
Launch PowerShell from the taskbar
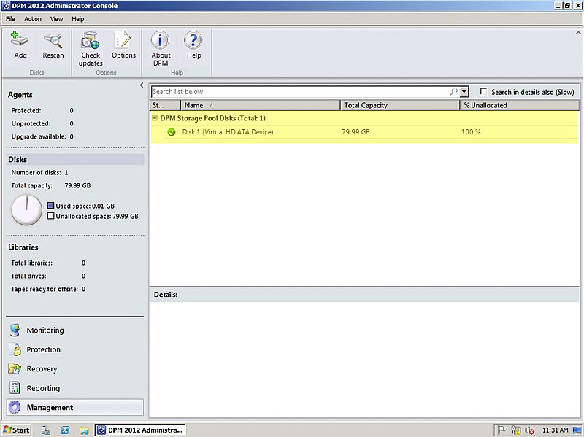pyautogui.click(x=66, y=430)
